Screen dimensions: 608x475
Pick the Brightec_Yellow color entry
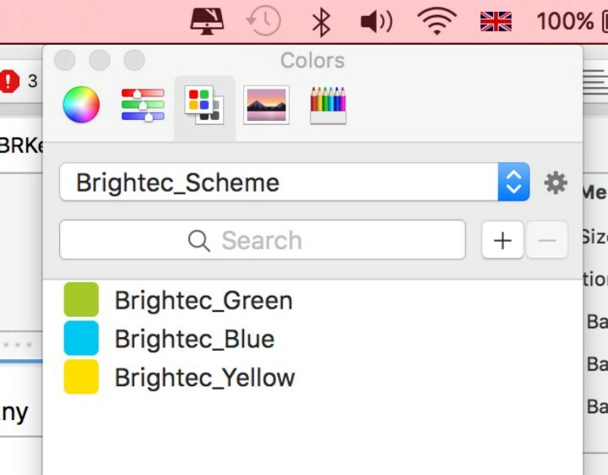click(204, 377)
